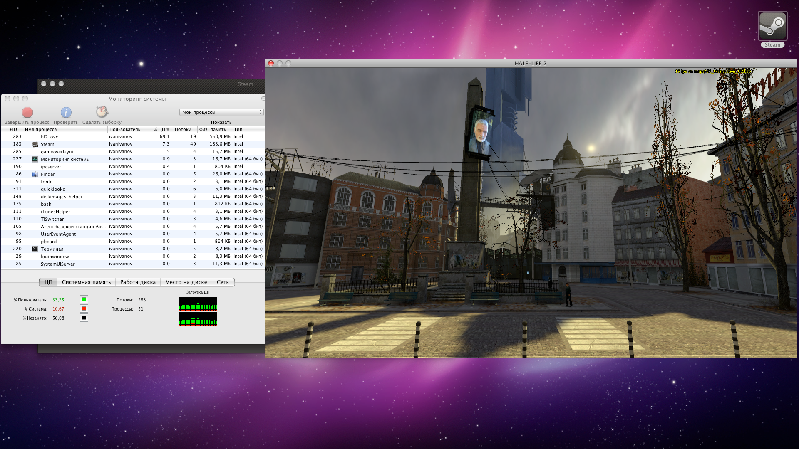Click the Мониторинг системы process row icon
This screenshot has height=449, width=799.
pyautogui.click(x=35, y=159)
